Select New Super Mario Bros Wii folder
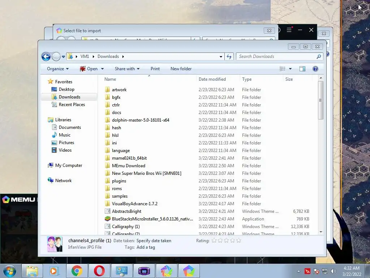The image size is (370, 278). (x=146, y=173)
